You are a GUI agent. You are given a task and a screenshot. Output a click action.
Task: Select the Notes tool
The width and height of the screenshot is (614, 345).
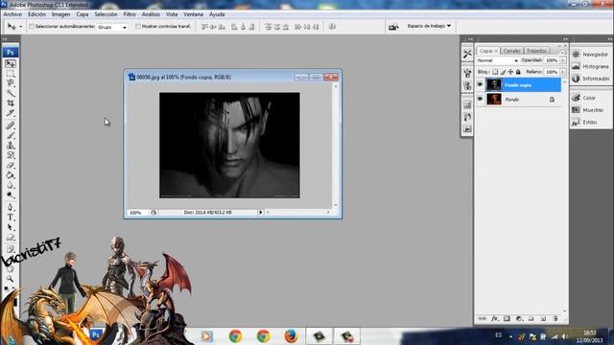pos(11,249)
